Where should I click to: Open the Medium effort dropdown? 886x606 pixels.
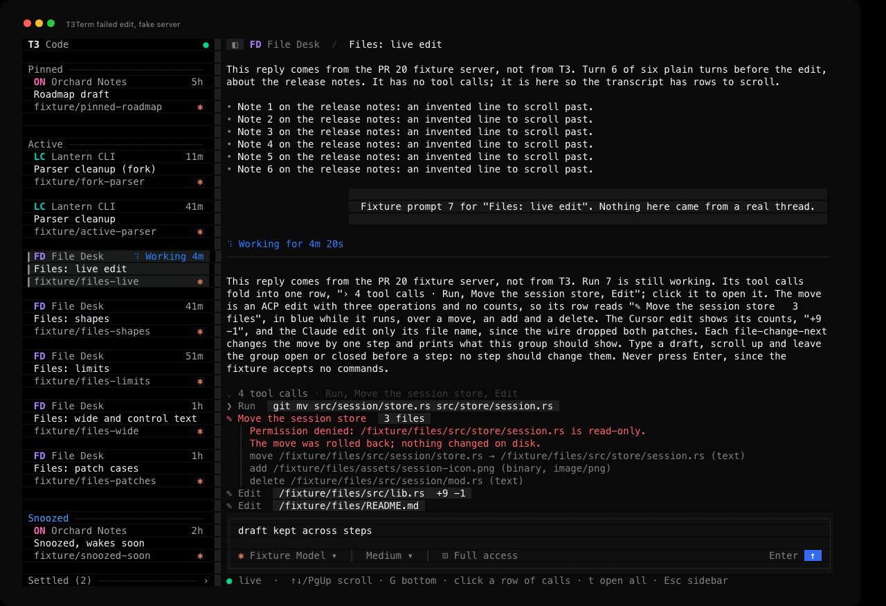pyautogui.click(x=389, y=555)
